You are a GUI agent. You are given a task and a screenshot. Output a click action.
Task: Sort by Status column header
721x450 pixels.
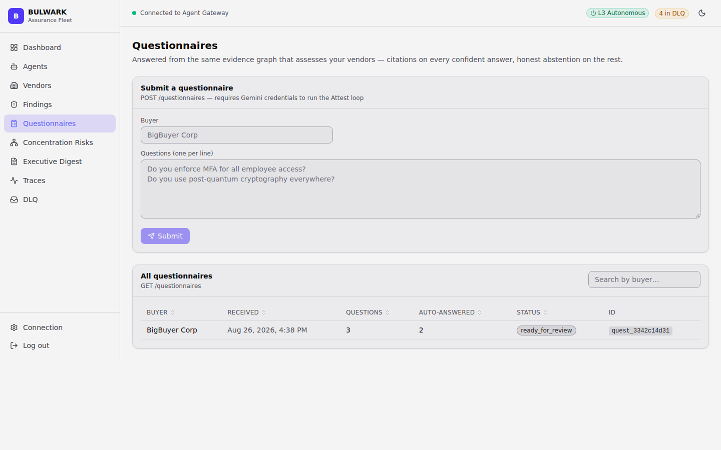pyautogui.click(x=532, y=312)
